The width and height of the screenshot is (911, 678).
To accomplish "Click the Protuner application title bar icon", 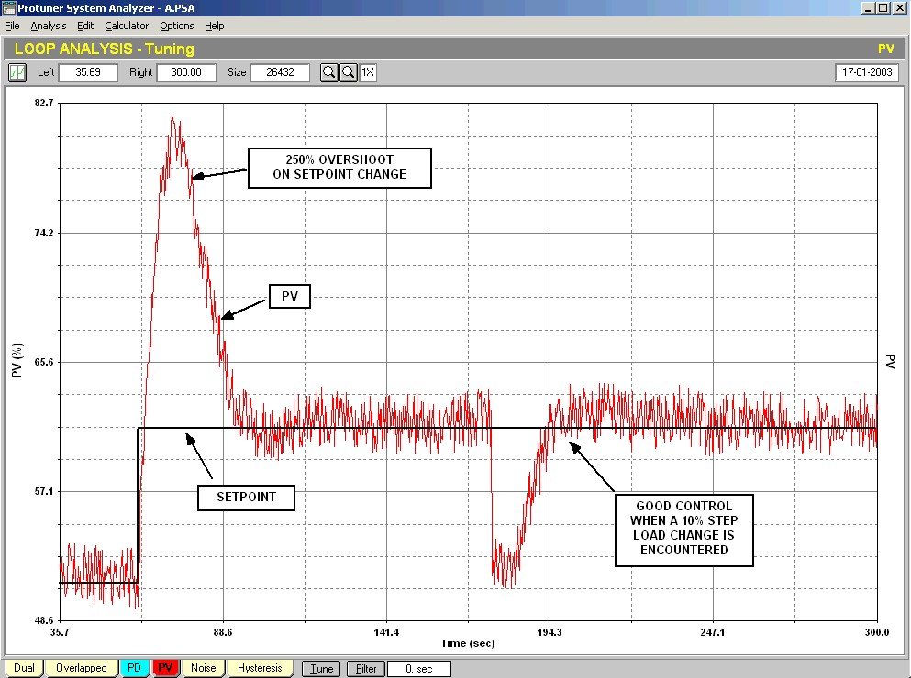I will click(9, 7).
